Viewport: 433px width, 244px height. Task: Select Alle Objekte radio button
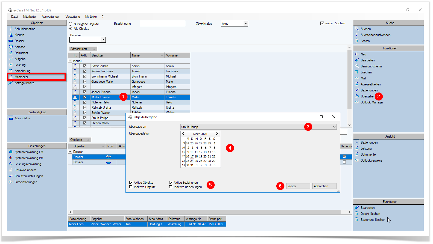[71, 29]
